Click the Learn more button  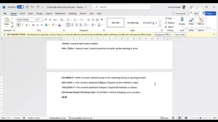click(x=180, y=35)
